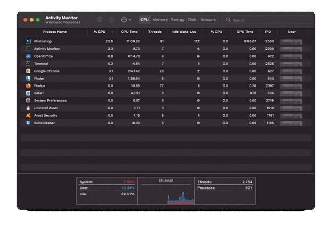The height and width of the screenshot is (232, 332).
Task: Click the total Threads count 2,784
Action: click(x=247, y=182)
